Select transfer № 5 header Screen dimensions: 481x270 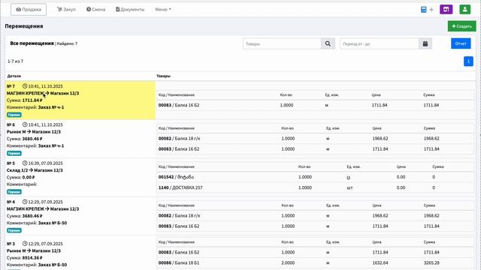pos(11,163)
